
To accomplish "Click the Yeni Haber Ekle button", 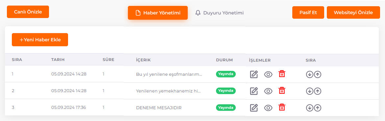I will (40, 40).
